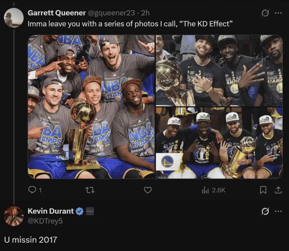Open more options on Garrett Queener's tweet

click(278, 13)
